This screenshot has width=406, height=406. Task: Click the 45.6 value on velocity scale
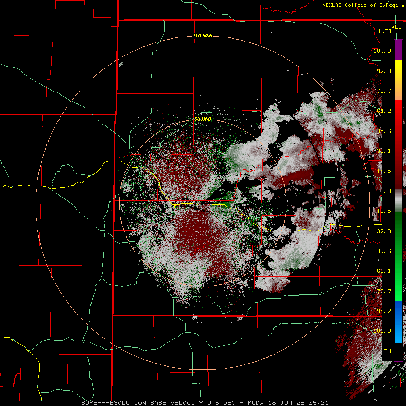pos(384,131)
